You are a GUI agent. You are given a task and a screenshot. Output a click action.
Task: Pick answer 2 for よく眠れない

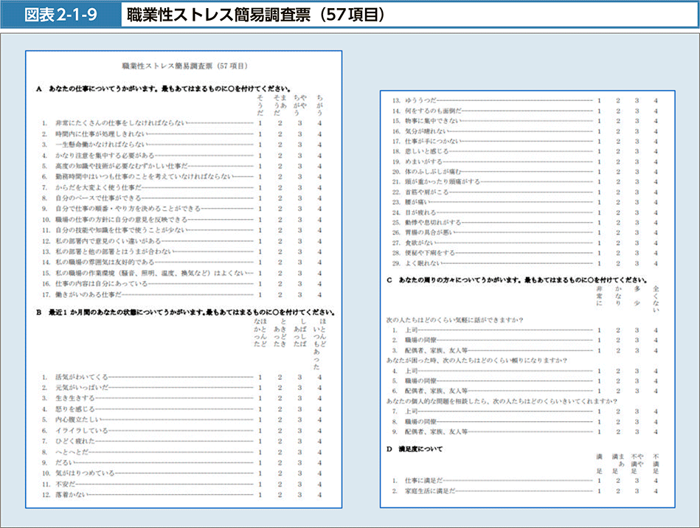(618, 263)
